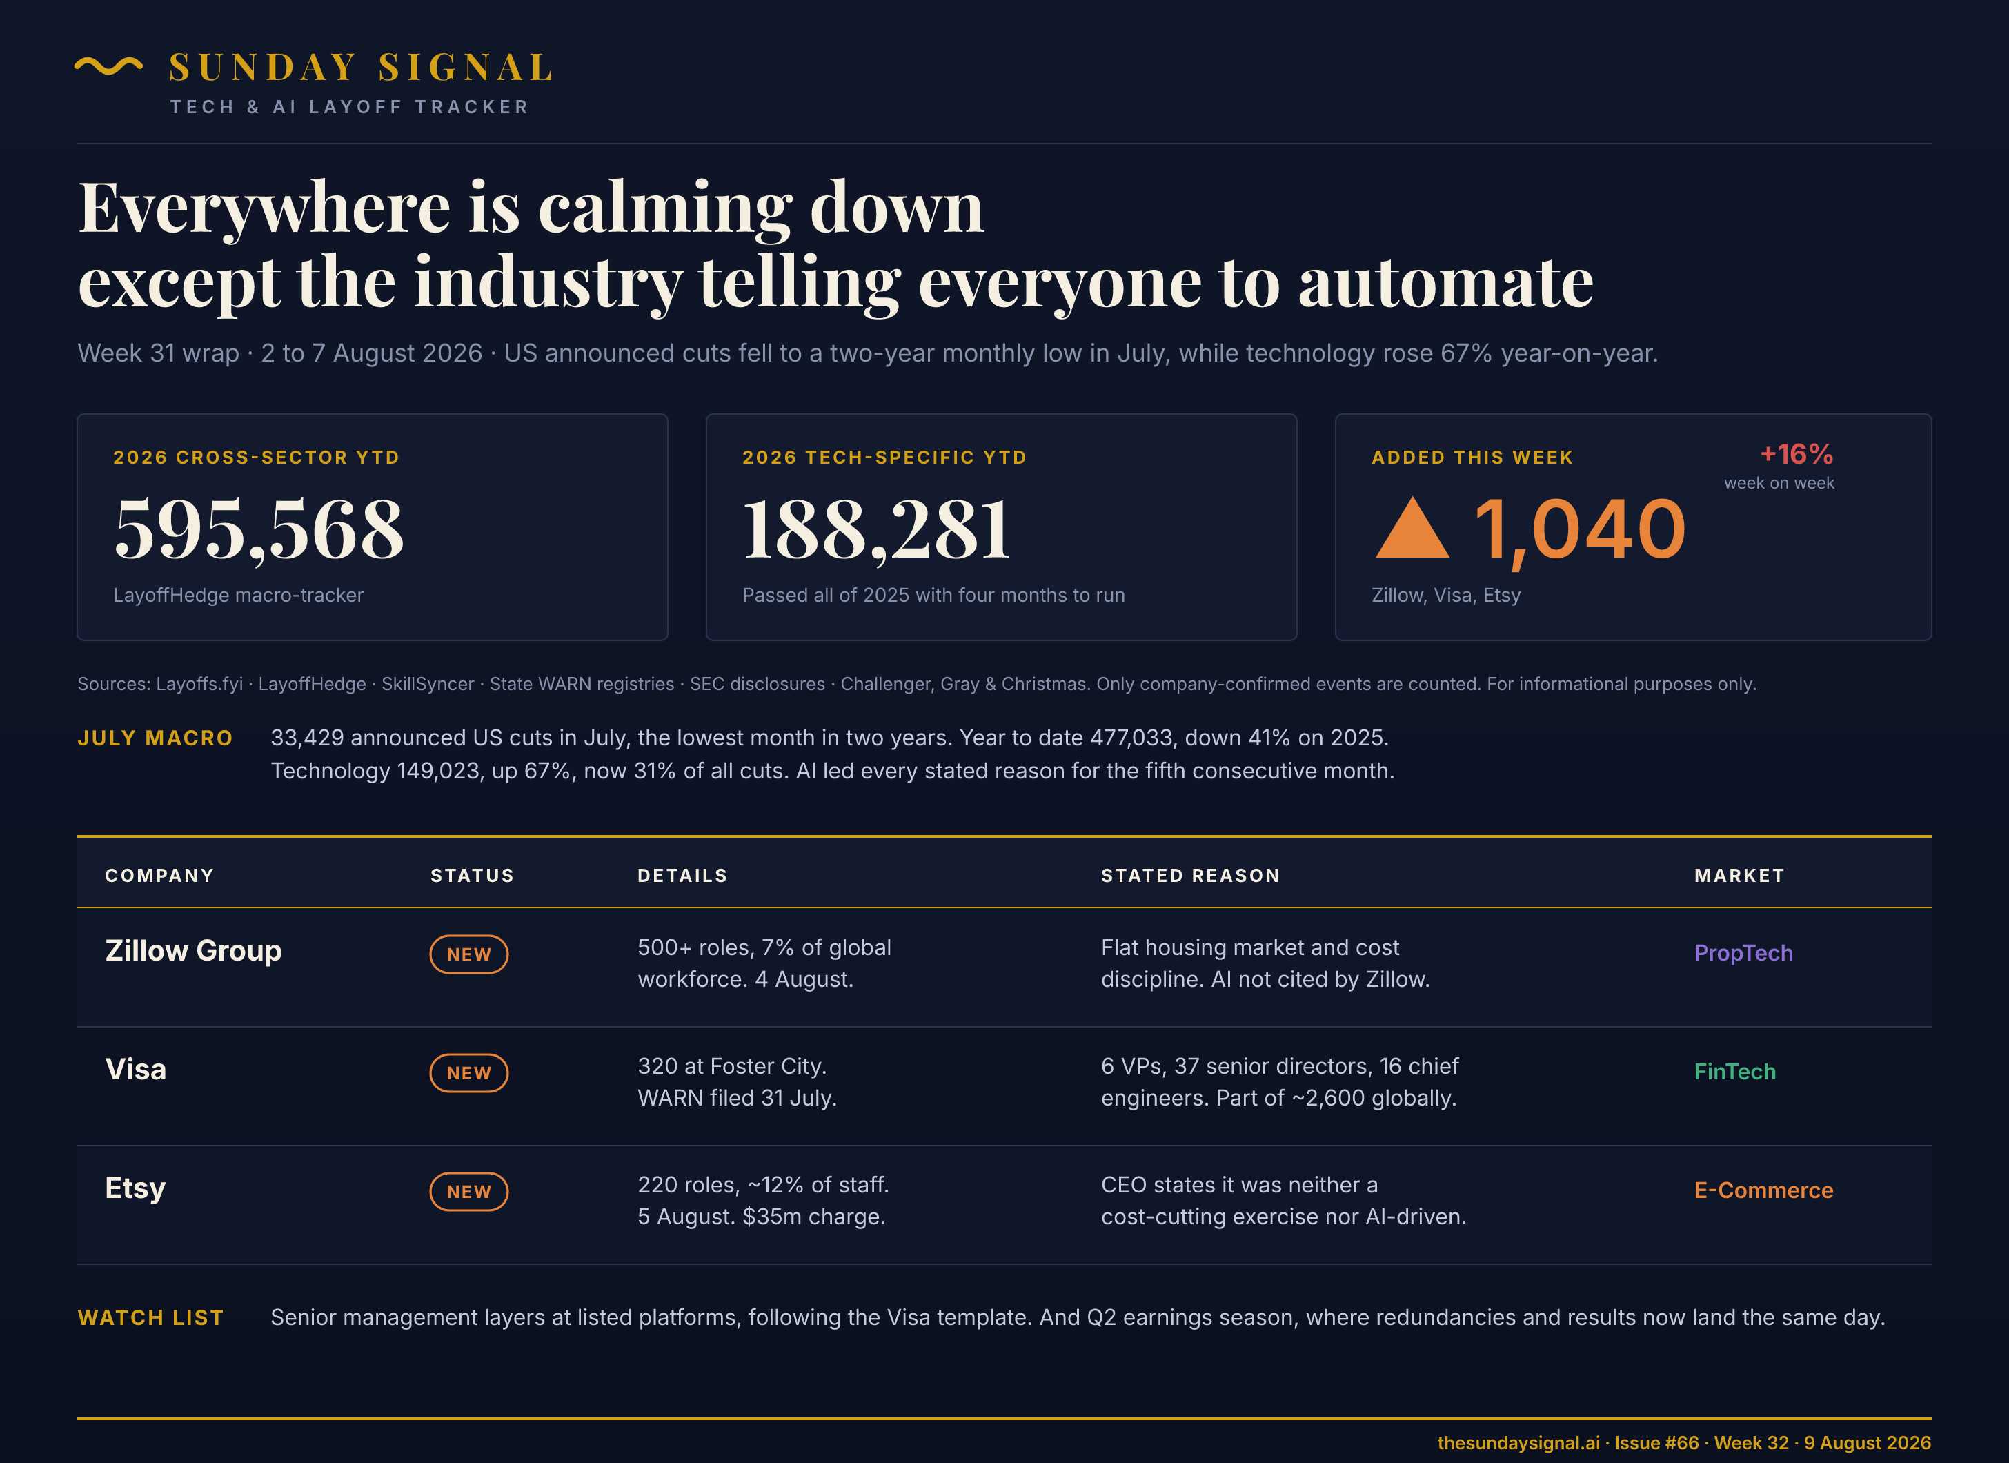Click the green FinTech market tag

tap(1734, 1071)
